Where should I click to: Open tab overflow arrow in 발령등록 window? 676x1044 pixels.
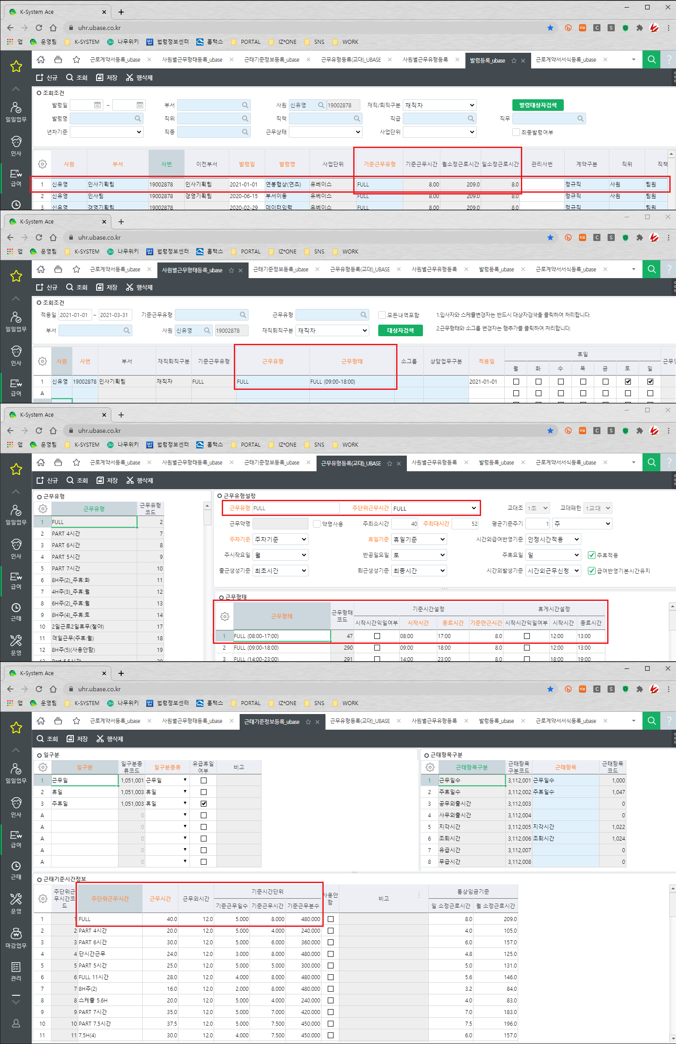[634, 59]
